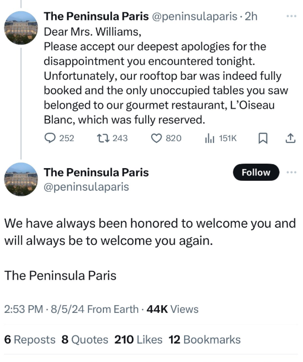The width and height of the screenshot is (303, 362).
Task: Like the apology tweet with heart icon
Action: click(157, 138)
